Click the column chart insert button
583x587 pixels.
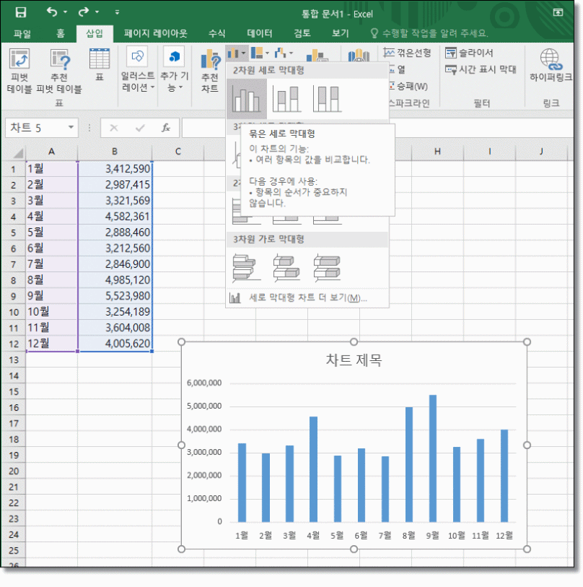pyautogui.click(x=236, y=53)
